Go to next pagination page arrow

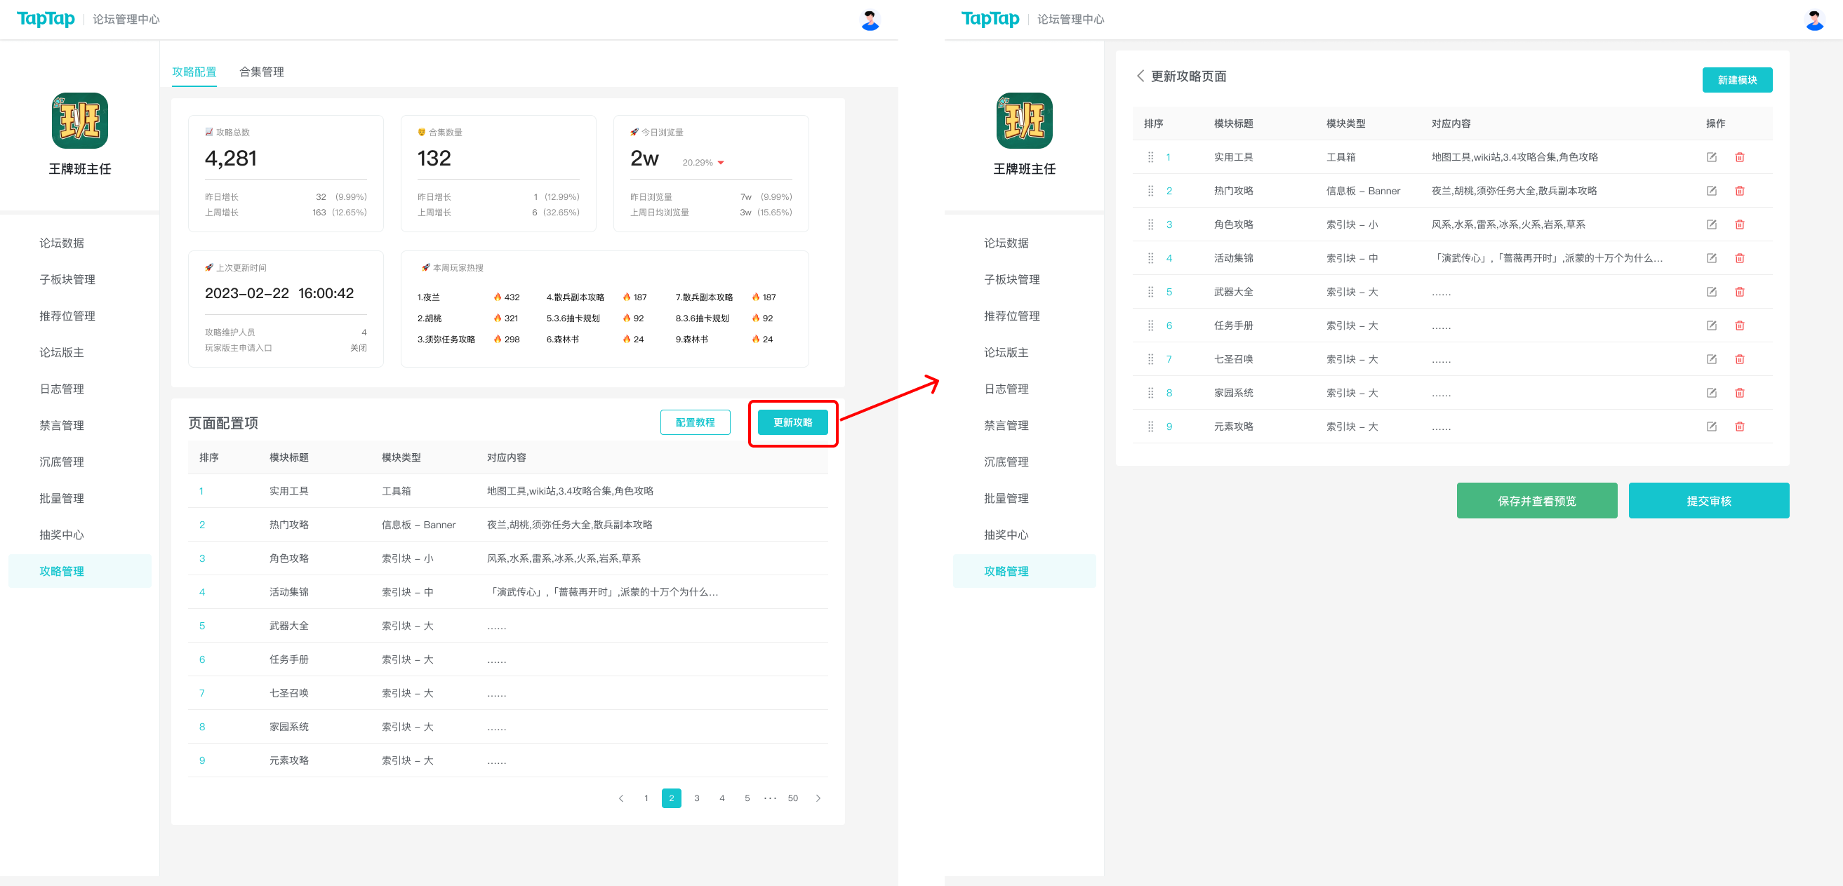coord(818,798)
